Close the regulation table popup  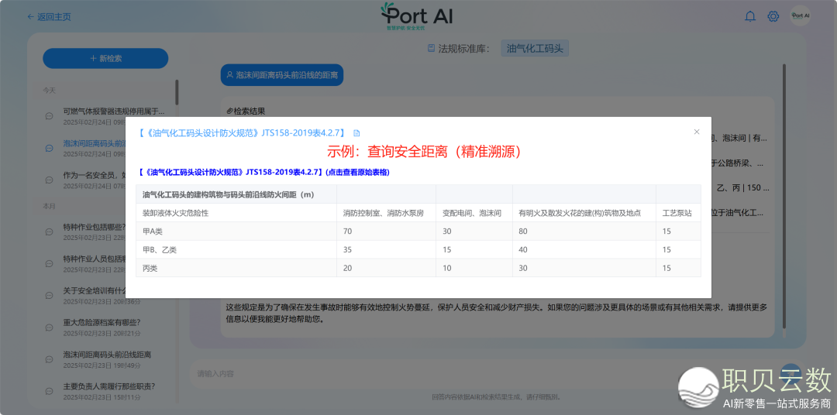pyautogui.click(x=697, y=132)
